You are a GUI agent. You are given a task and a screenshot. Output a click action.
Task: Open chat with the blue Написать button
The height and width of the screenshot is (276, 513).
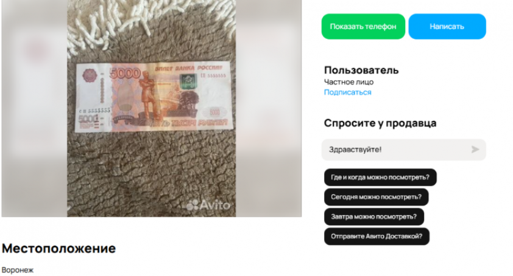tap(447, 27)
